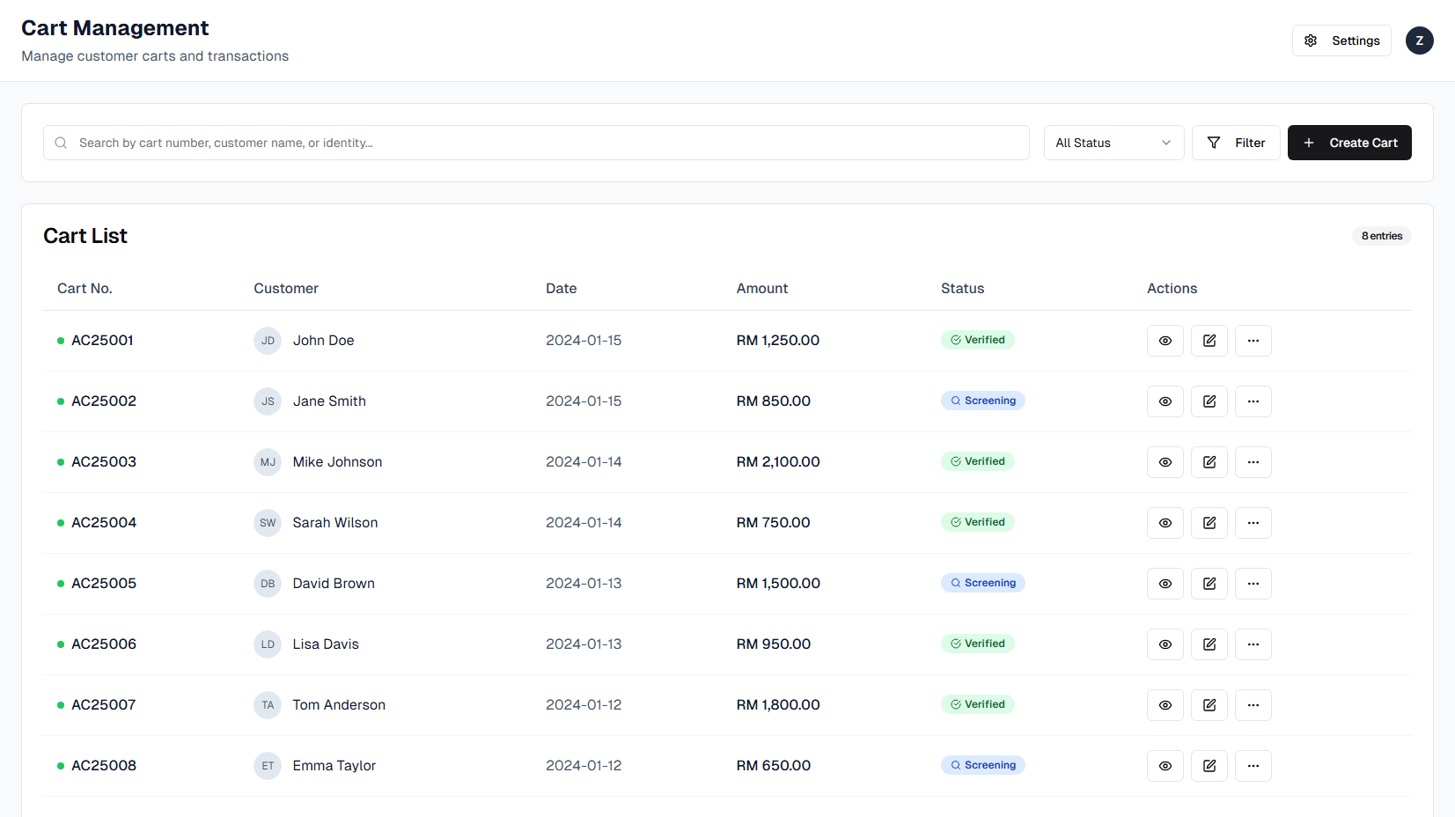
Task: Create a new cart
Action: [x=1348, y=143]
